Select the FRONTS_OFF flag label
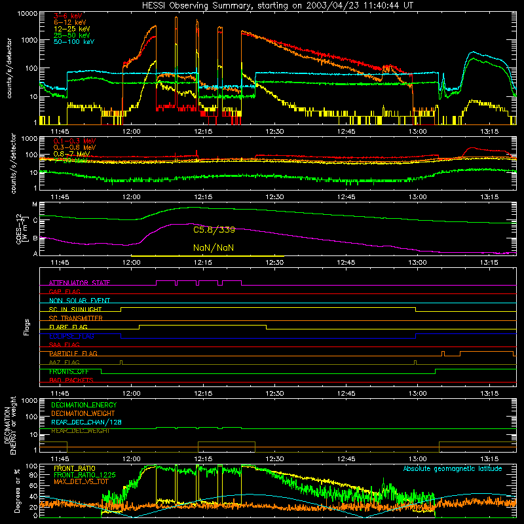524x524 pixels. [x=69, y=371]
